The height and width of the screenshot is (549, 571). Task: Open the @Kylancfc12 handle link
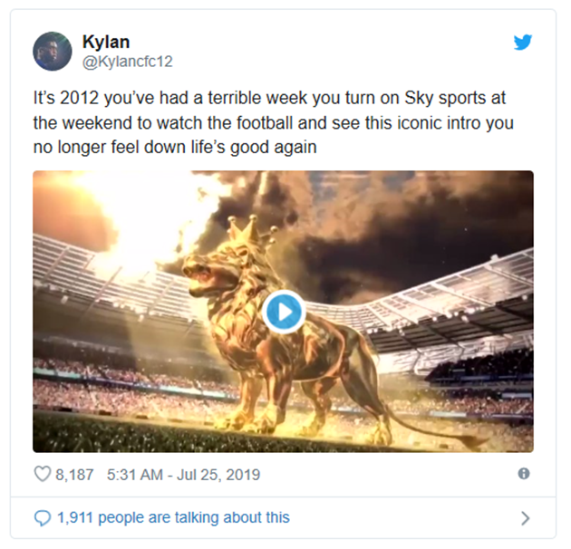tap(128, 62)
